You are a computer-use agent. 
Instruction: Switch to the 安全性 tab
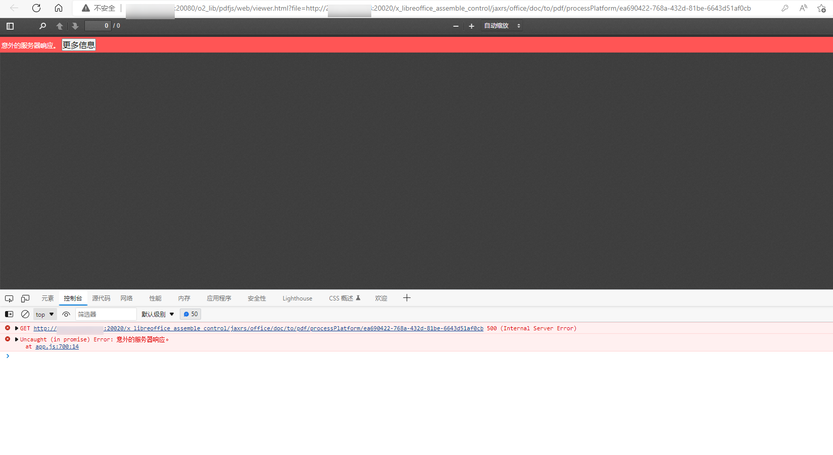click(257, 298)
